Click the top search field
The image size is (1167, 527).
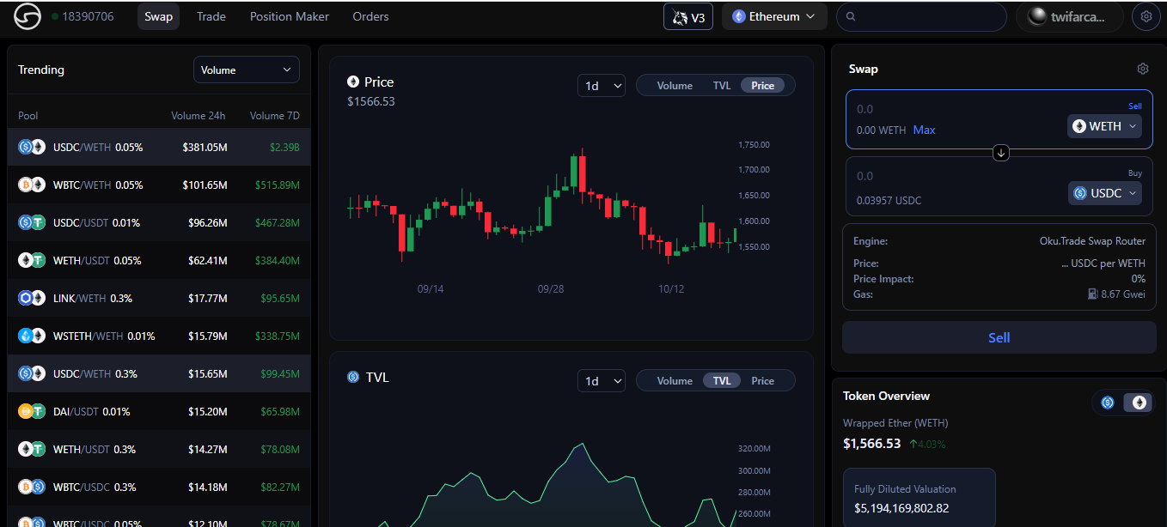coord(921,16)
